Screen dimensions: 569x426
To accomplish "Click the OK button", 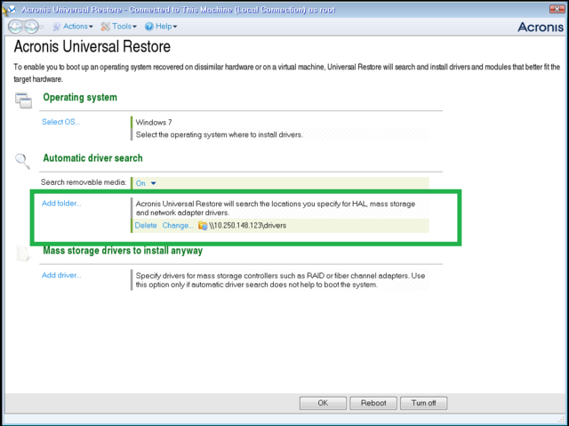I will pos(323,403).
